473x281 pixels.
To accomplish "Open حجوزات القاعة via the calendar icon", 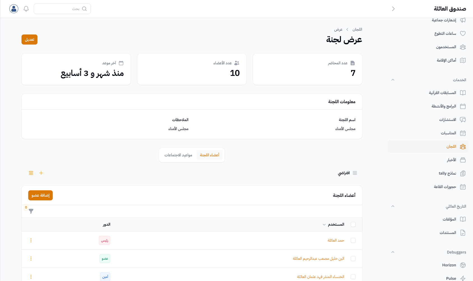I will 463,187.
